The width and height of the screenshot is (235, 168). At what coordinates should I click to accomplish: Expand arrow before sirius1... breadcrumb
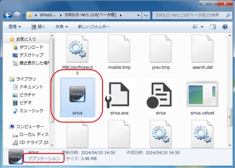36,15
